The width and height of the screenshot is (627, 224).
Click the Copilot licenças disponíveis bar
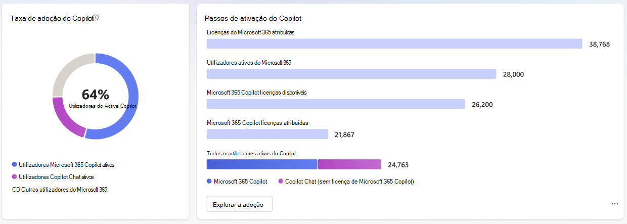(336, 104)
